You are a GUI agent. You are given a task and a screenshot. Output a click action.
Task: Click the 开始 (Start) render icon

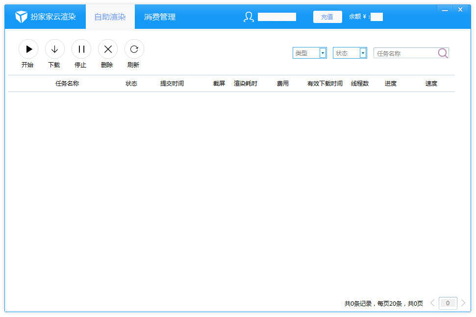click(x=28, y=49)
